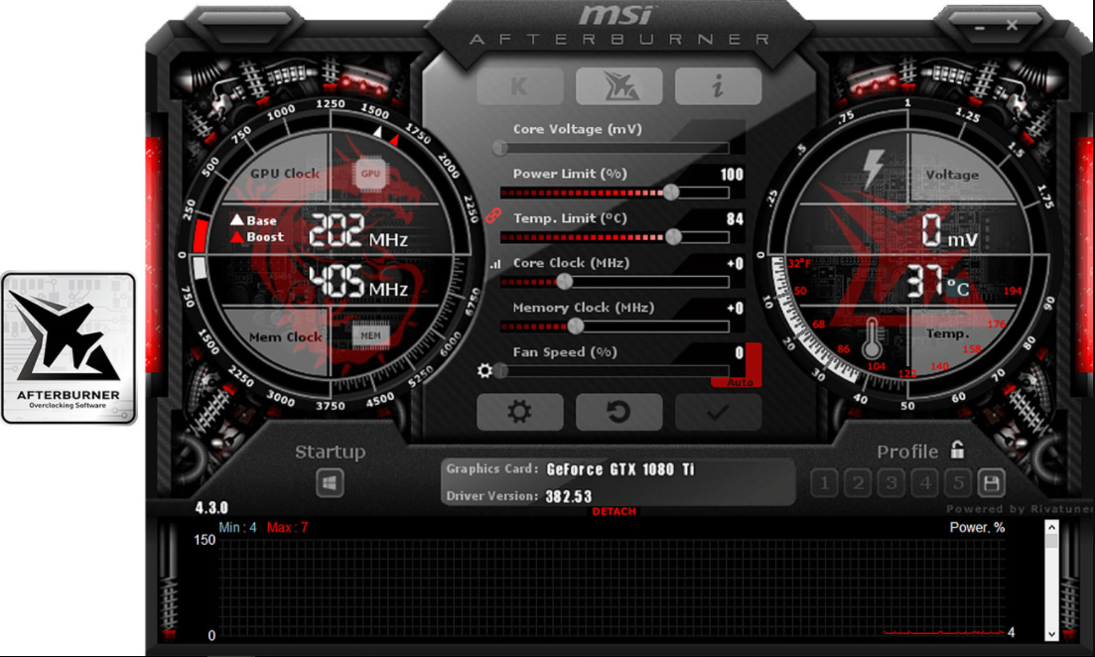
Task: Click the GeForce GTX 1080 Ti card name
Action: (x=620, y=469)
